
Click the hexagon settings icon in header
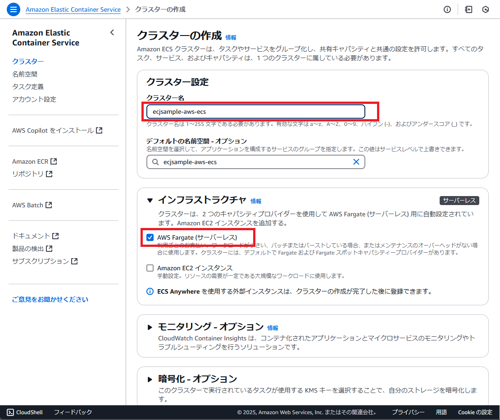(485, 9)
